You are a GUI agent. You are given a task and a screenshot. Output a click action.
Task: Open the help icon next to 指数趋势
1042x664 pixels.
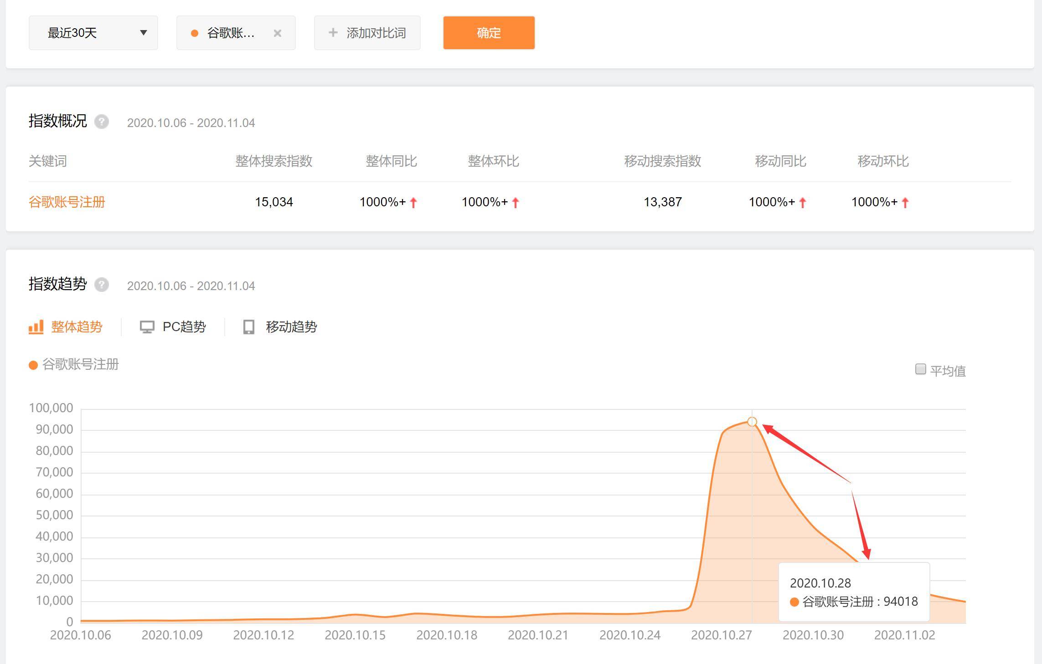click(102, 285)
